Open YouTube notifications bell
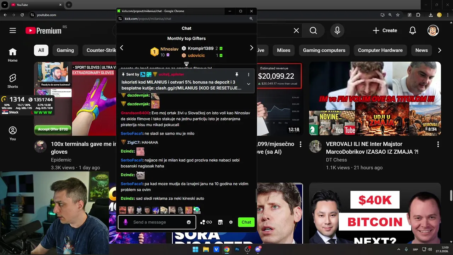The image size is (453, 255). point(412,30)
